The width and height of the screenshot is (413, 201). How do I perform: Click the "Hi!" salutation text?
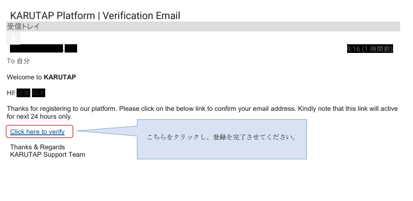11,93
